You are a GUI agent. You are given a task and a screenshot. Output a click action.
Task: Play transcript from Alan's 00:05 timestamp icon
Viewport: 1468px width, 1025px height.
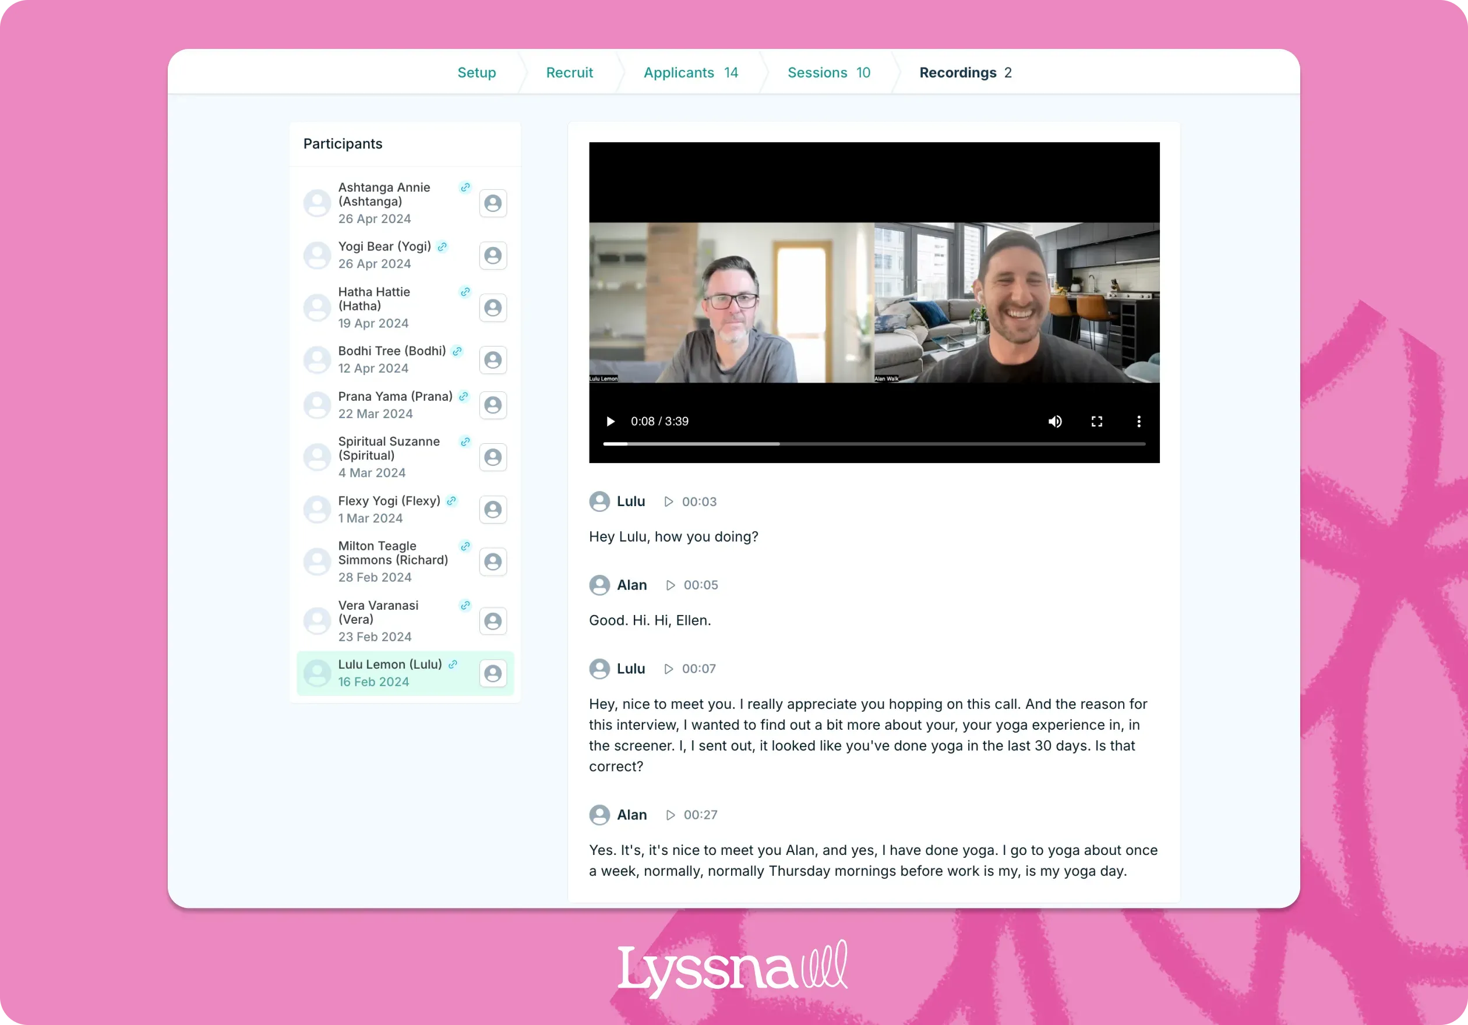click(670, 585)
